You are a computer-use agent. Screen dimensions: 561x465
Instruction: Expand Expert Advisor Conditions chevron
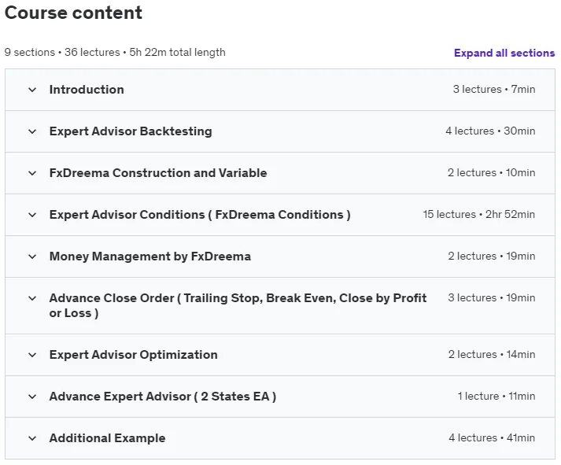pyautogui.click(x=32, y=215)
